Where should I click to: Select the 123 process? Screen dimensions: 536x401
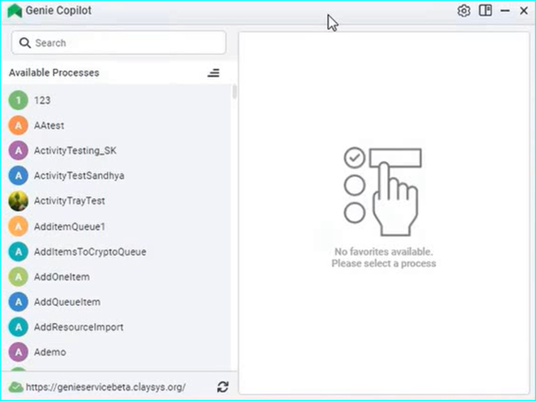point(116,100)
